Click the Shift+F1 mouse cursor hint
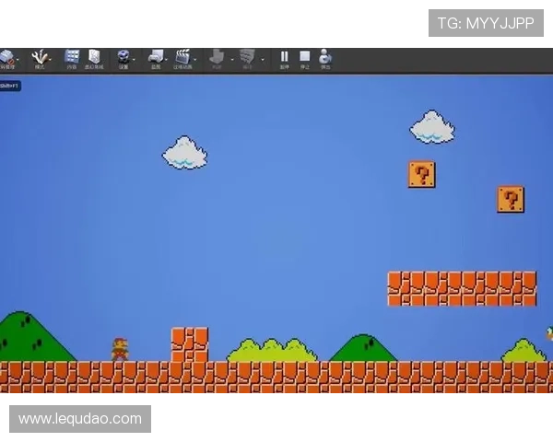 (x=9, y=86)
